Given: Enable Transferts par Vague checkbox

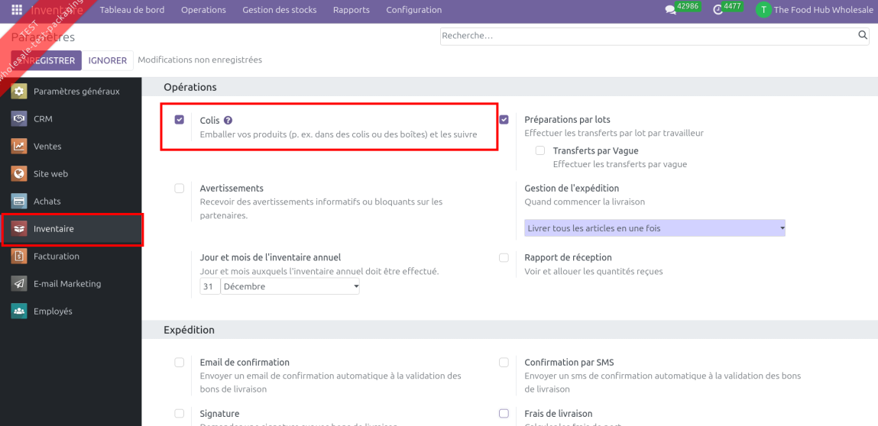Looking at the screenshot, I should click(540, 151).
